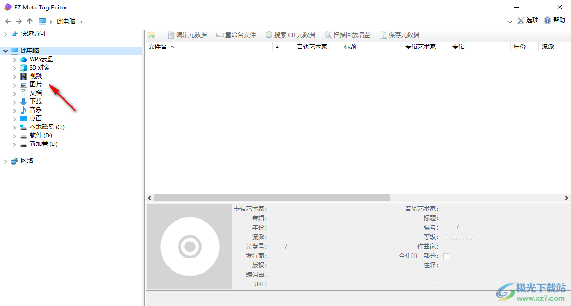Image resolution: width=571 pixels, height=306 pixels.
Task: Start a 搜索 CD 元数据 lookup
Action: (291, 34)
